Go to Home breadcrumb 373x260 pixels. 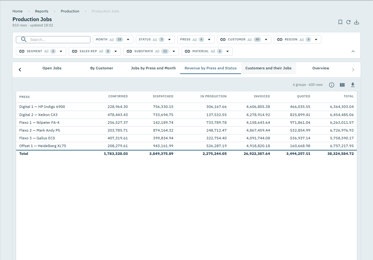click(x=17, y=11)
